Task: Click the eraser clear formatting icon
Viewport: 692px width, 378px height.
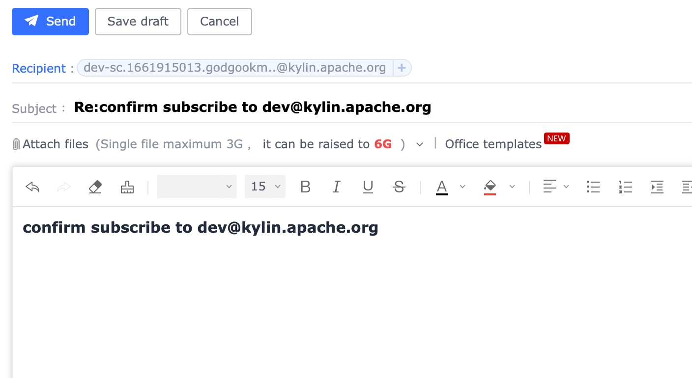Action: point(95,187)
